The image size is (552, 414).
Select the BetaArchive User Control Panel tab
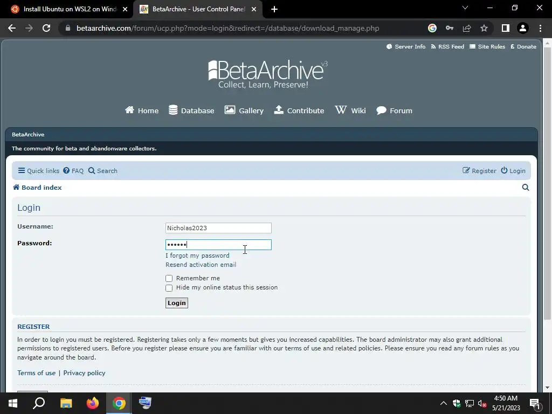(198, 9)
